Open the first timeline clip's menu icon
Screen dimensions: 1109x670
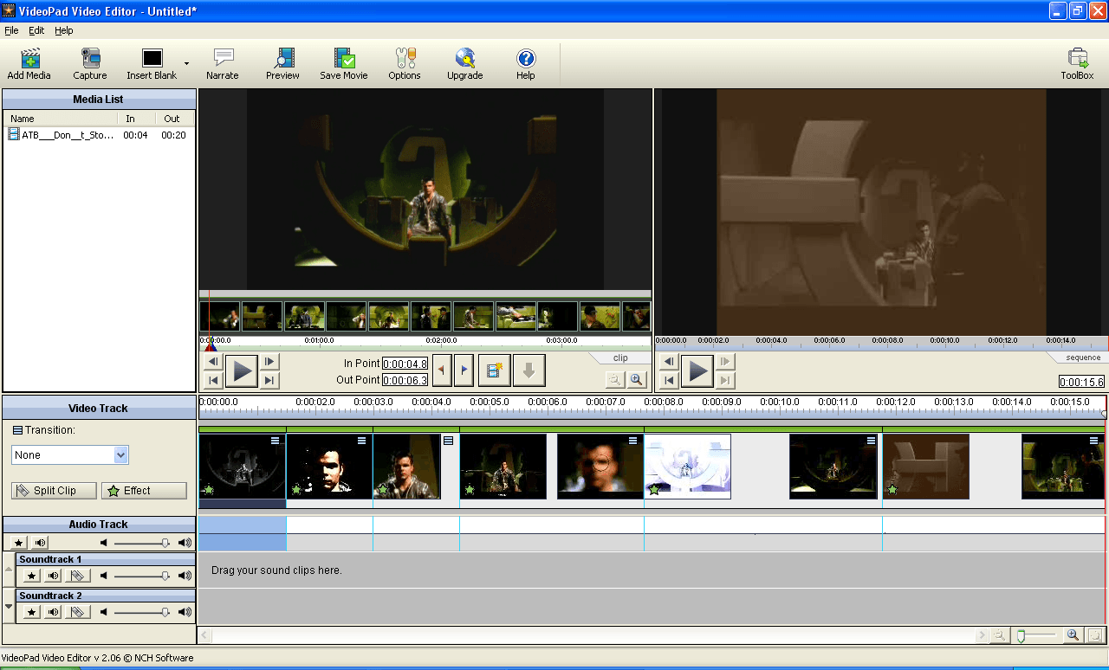[276, 441]
